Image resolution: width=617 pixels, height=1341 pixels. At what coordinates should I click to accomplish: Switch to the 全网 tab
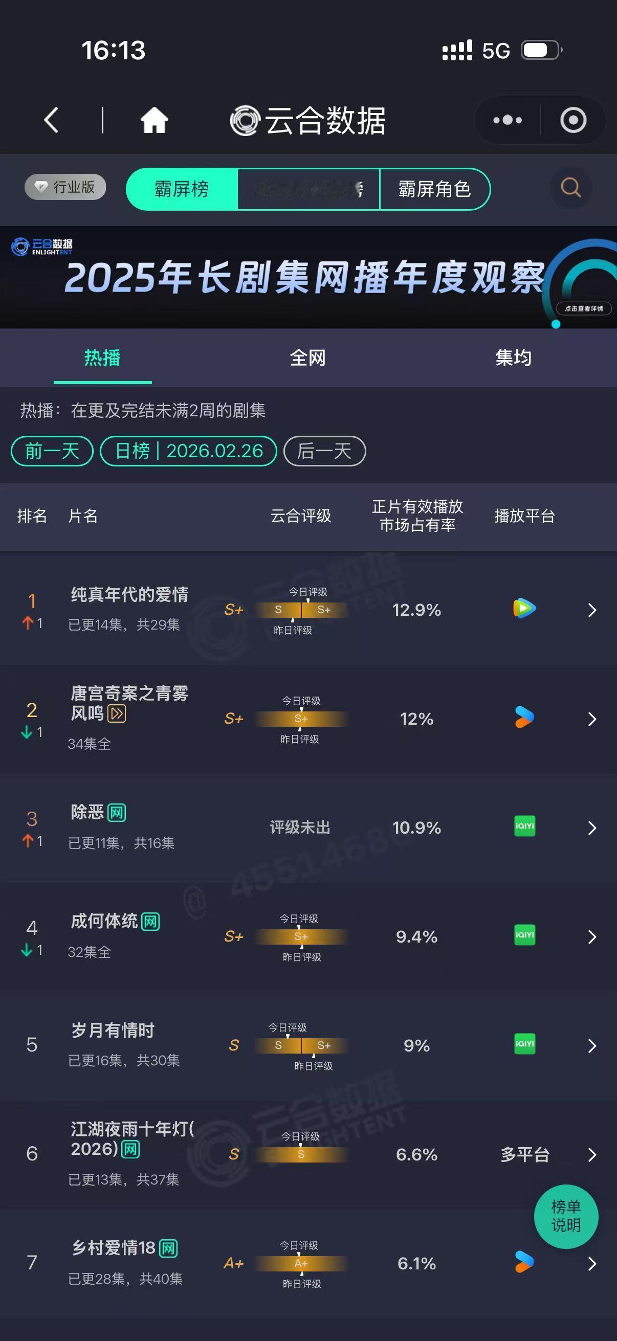(308, 358)
